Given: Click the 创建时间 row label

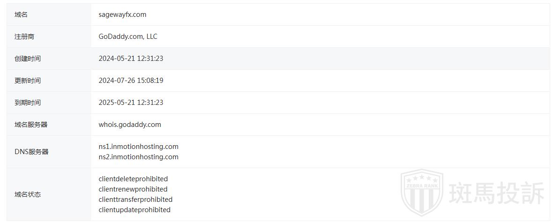Looking at the screenshot, I should (28, 59).
